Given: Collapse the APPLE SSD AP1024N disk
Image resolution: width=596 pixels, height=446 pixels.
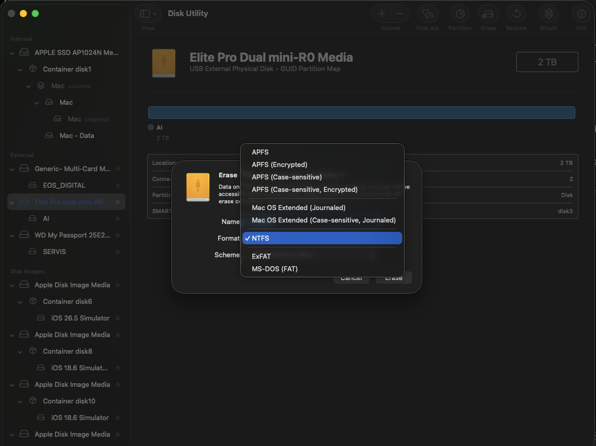Looking at the screenshot, I should coord(12,53).
